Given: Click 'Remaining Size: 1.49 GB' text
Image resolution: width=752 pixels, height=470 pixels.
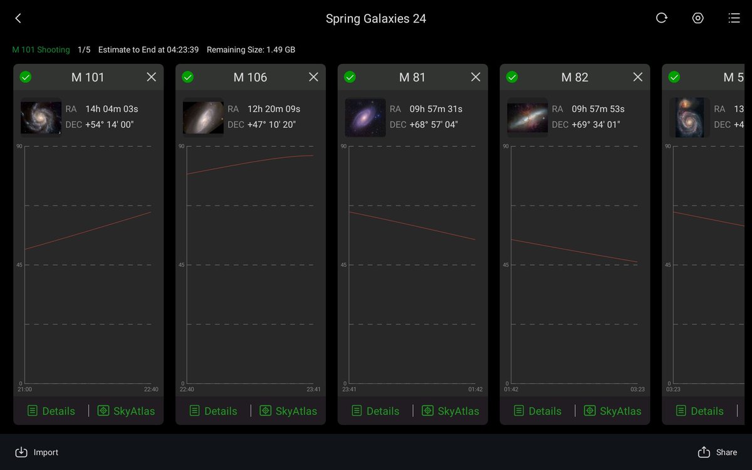Looking at the screenshot, I should pos(251,50).
